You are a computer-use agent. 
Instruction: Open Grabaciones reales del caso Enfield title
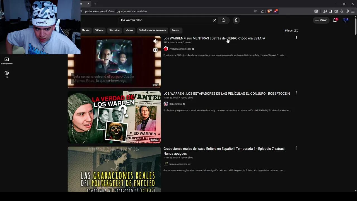click(224, 151)
